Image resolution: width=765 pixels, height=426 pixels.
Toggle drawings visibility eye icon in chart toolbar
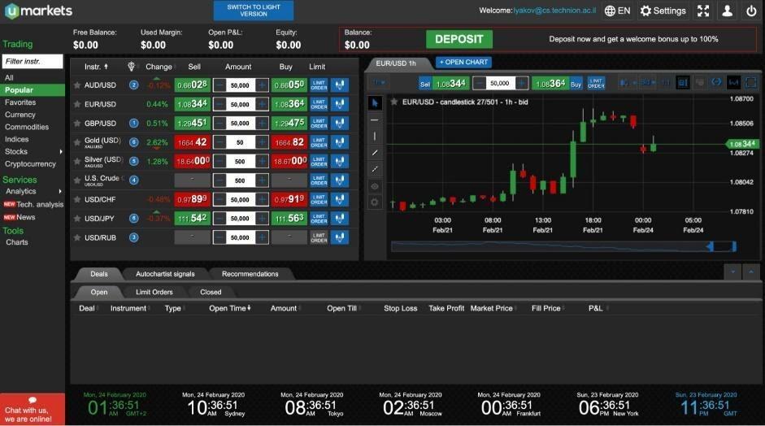tap(375, 186)
